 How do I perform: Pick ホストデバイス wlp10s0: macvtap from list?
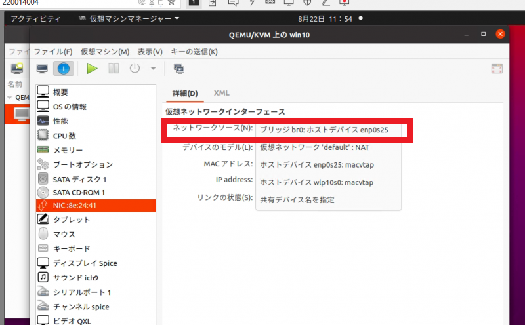coord(316,182)
